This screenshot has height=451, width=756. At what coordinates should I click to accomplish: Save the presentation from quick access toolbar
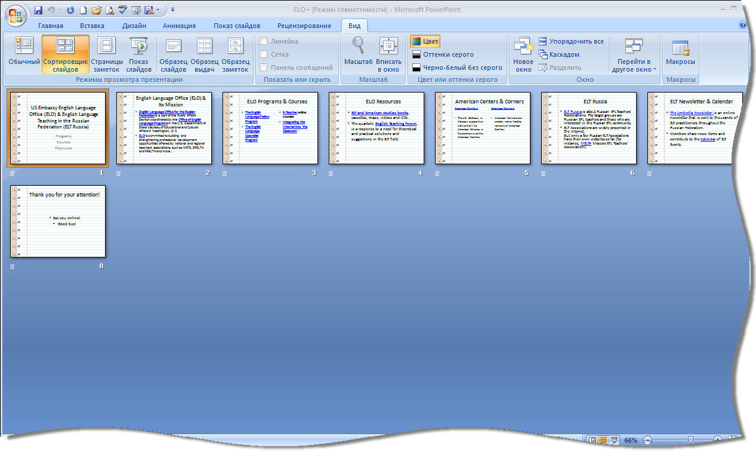coord(38,10)
